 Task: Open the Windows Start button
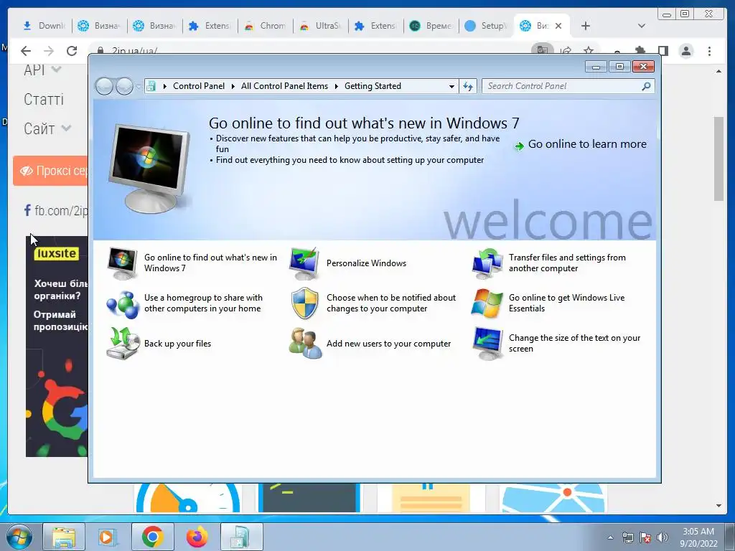pyautogui.click(x=19, y=537)
